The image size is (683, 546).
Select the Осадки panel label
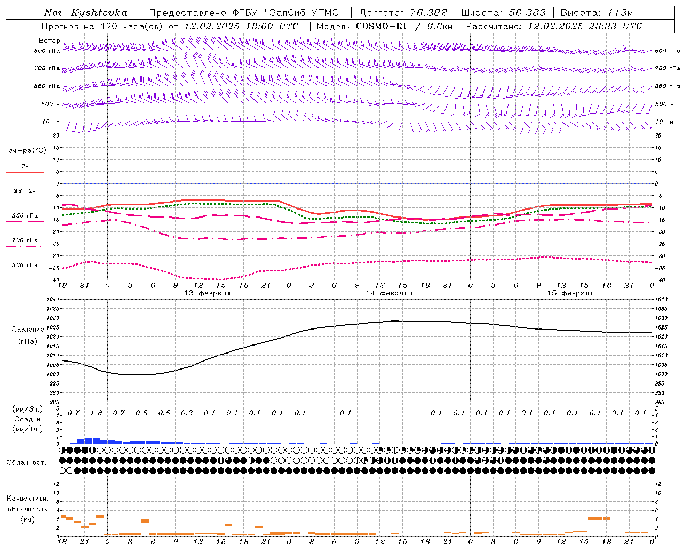(x=27, y=419)
